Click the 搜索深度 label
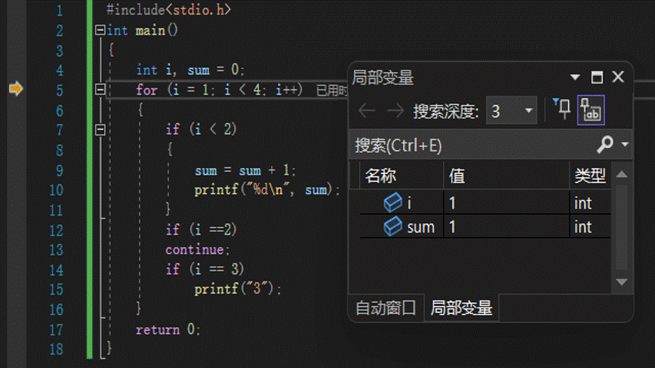This screenshot has height=368, width=655. (x=445, y=111)
